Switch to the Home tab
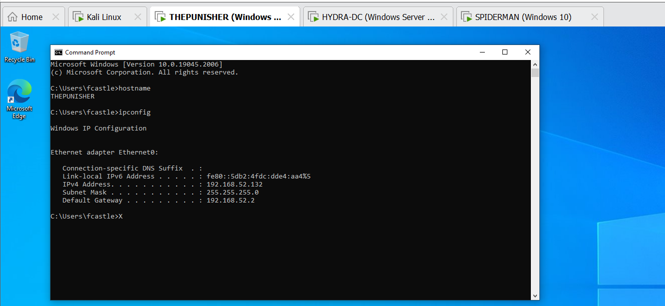Screen dimensions: 665x306 (x=27, y=17)
